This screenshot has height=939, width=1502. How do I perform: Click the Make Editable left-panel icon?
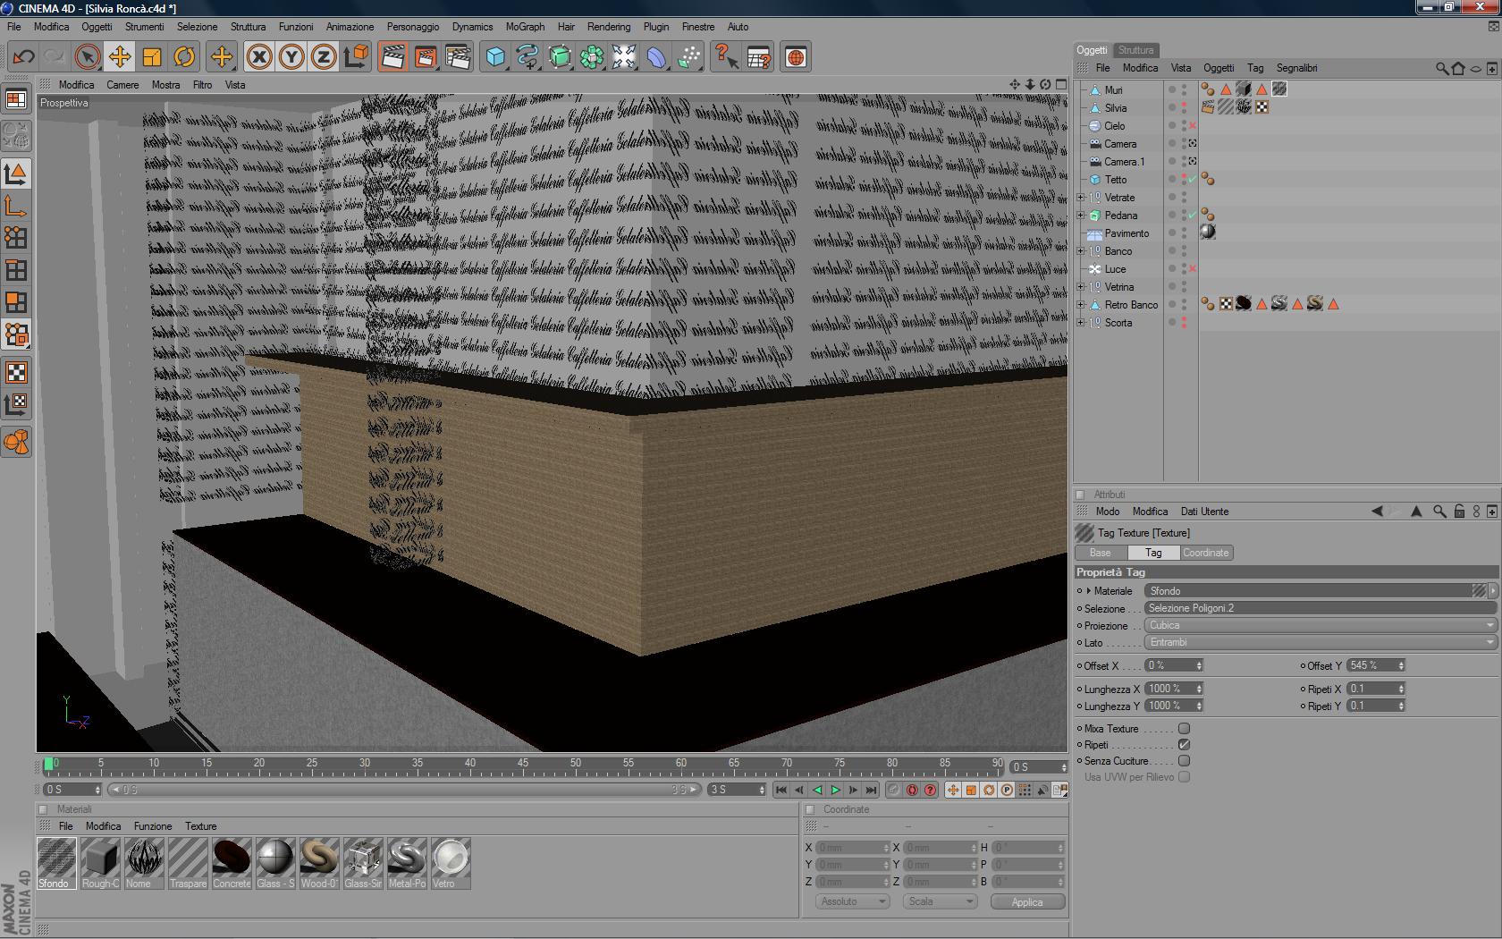coord(16,136)
